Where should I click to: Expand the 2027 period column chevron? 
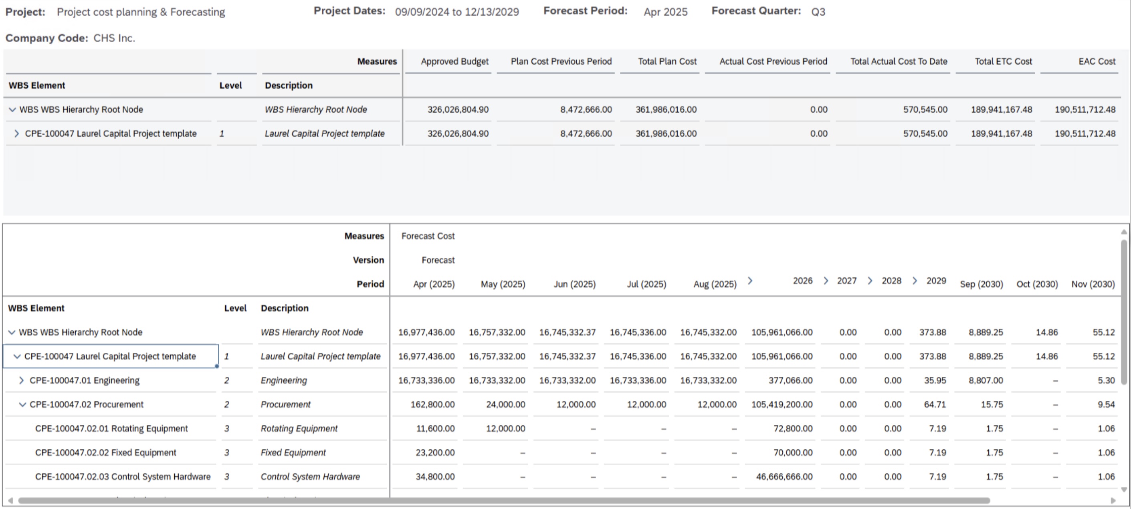[826, 281]
